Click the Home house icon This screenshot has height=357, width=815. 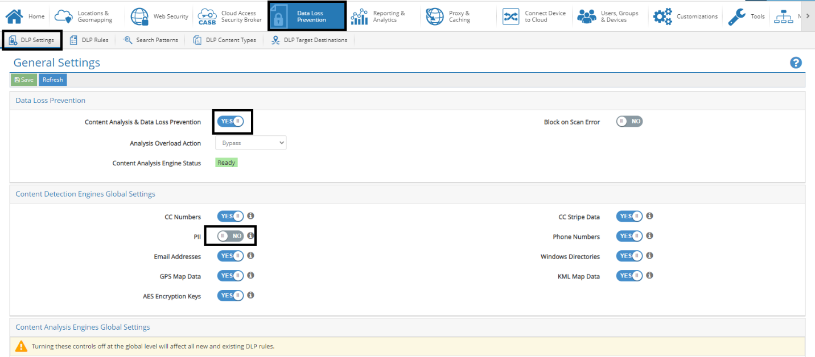14,16
